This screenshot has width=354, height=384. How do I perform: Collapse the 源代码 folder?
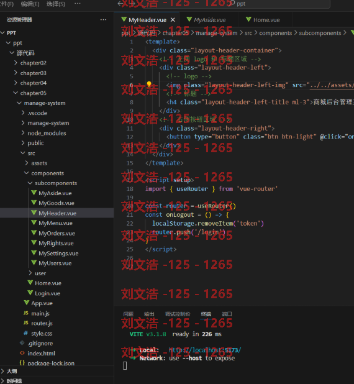(x=12, y=53)
